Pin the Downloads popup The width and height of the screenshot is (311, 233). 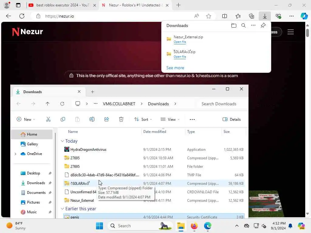[263, 25]
